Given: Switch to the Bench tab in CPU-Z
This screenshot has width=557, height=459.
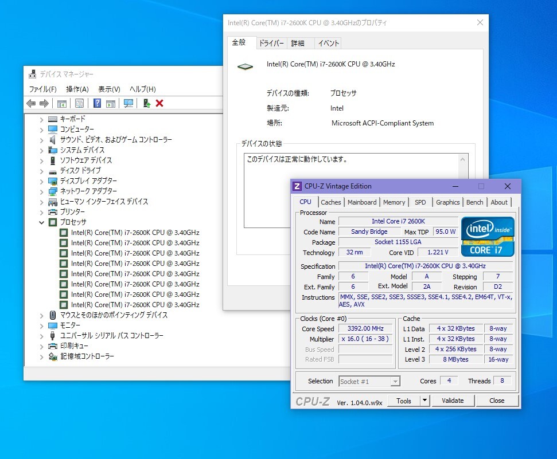Looking at the screenshot, I should [474, 202].
